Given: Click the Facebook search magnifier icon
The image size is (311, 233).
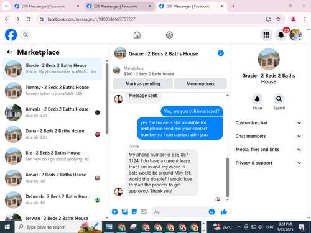Looking at the screenshot, I should (x=26, y=35).
